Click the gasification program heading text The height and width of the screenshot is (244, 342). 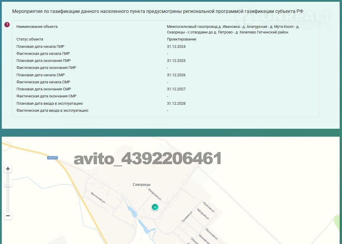pyautogui.click(x=158, y=11)
